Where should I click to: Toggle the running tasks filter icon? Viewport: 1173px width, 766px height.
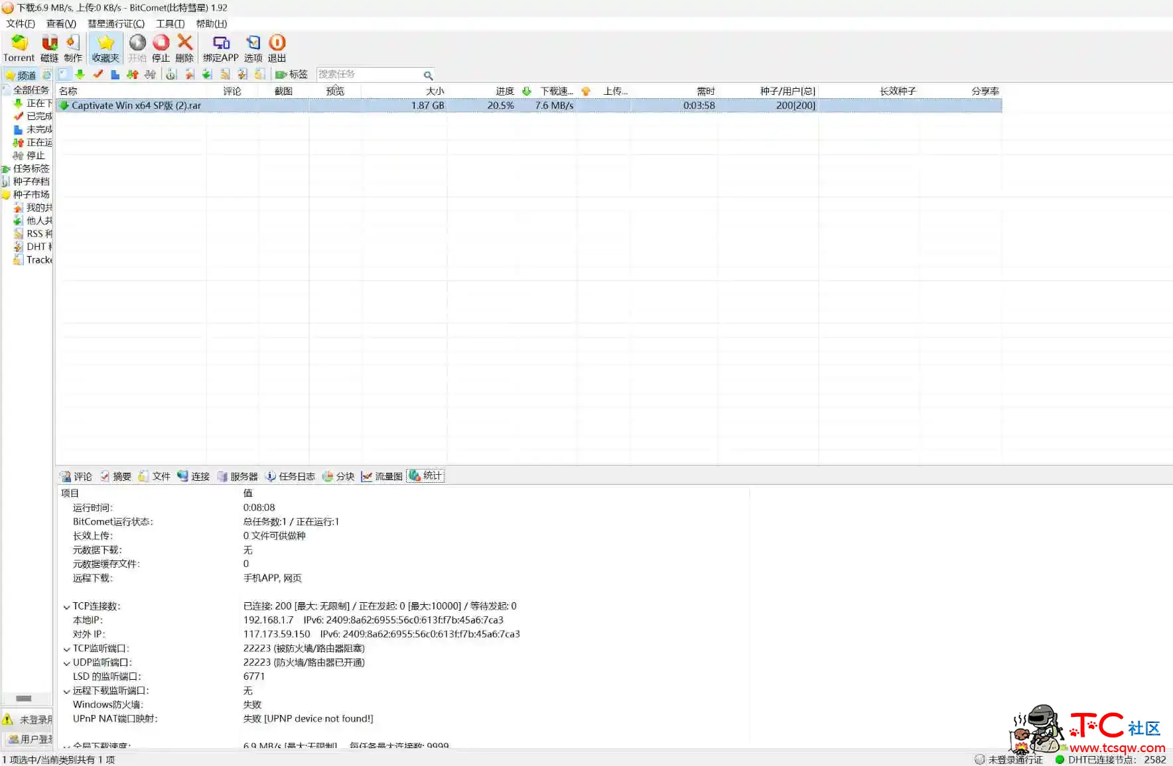[x=133, y=74]
